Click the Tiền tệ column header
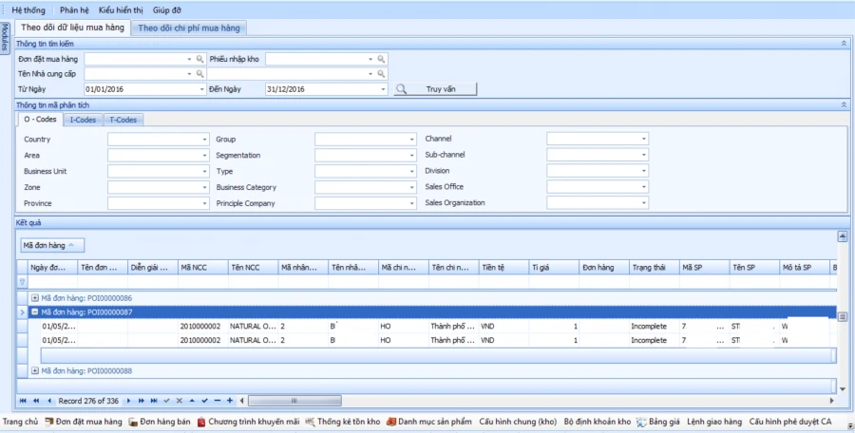This screenshot has height=433, width=855. tap(503, 267)
